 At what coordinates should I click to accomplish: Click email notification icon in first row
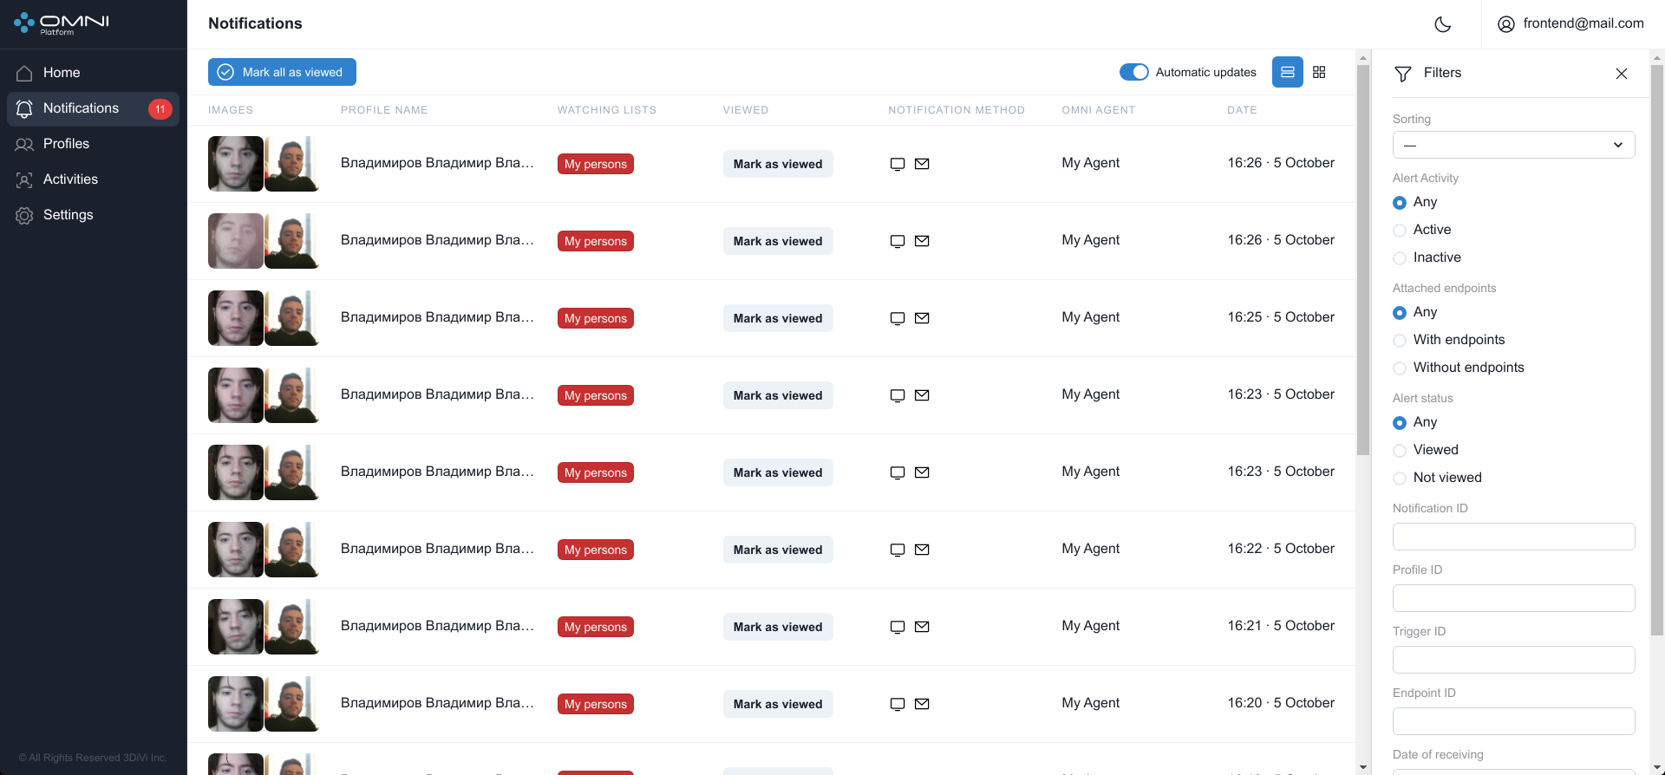coord(922,164)
